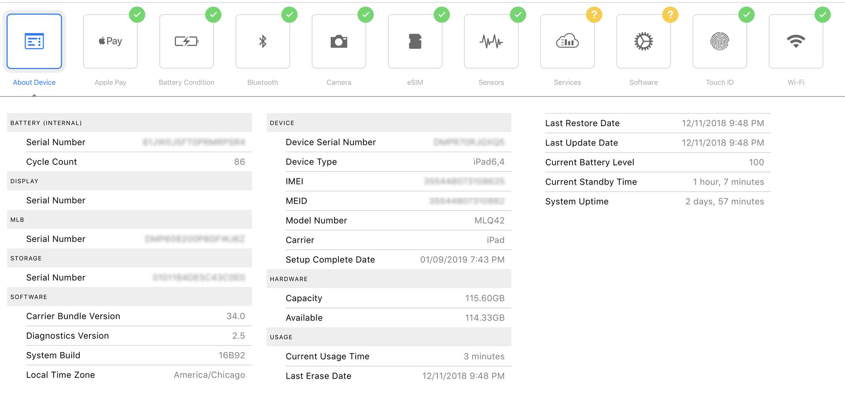
Task: Click the Software gear icon
Action: coord(643,41)
